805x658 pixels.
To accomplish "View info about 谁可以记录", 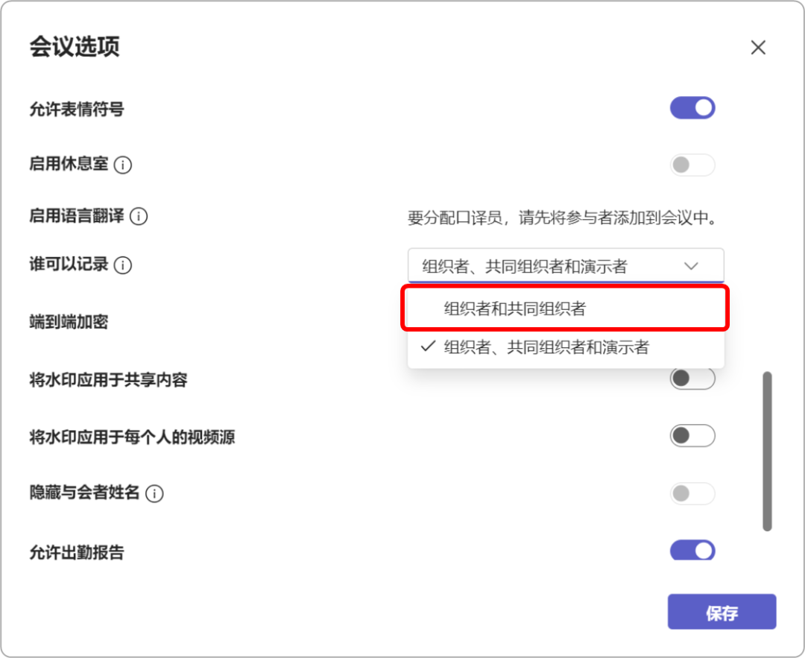I will tap(123, 265).
